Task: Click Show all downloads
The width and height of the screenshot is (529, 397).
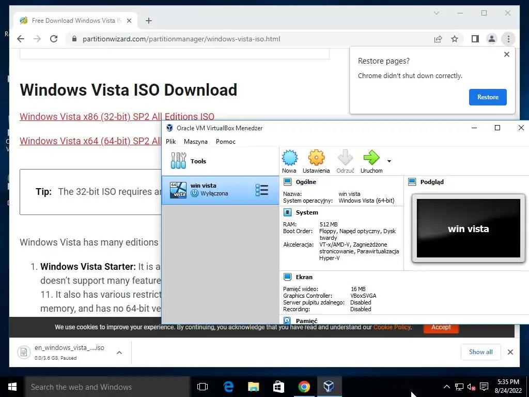Action: (481, 352)
